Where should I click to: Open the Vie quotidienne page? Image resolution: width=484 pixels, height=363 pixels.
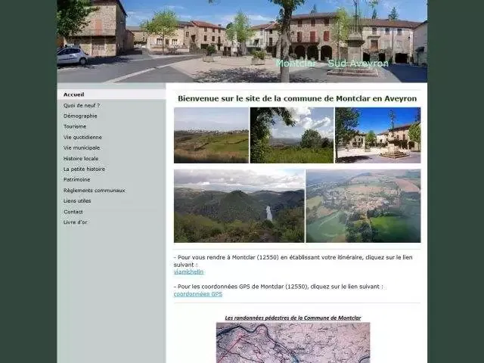[82, 138]
